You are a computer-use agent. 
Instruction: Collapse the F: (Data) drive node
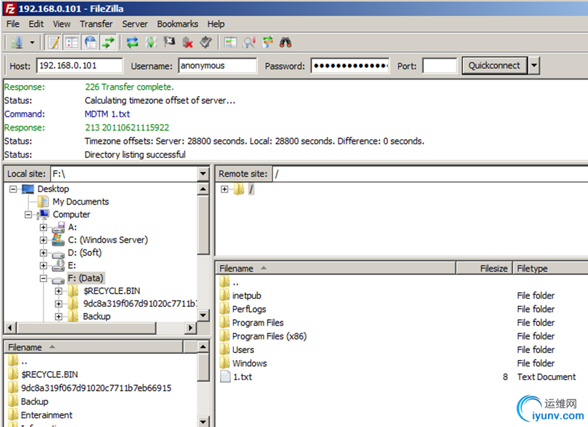(x=44, y=278)
